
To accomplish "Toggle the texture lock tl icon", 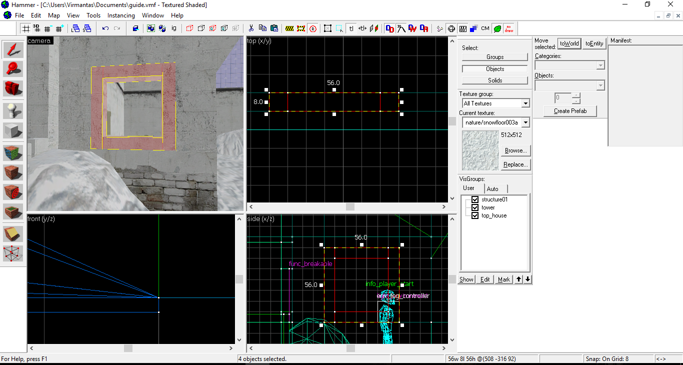I will [351, 28].
